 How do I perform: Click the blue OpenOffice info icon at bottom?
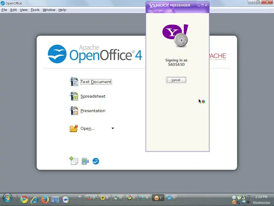coord(96,161)
